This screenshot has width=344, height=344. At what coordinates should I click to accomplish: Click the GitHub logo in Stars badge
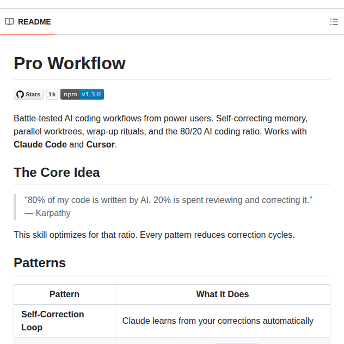click(x=20, y=94)
